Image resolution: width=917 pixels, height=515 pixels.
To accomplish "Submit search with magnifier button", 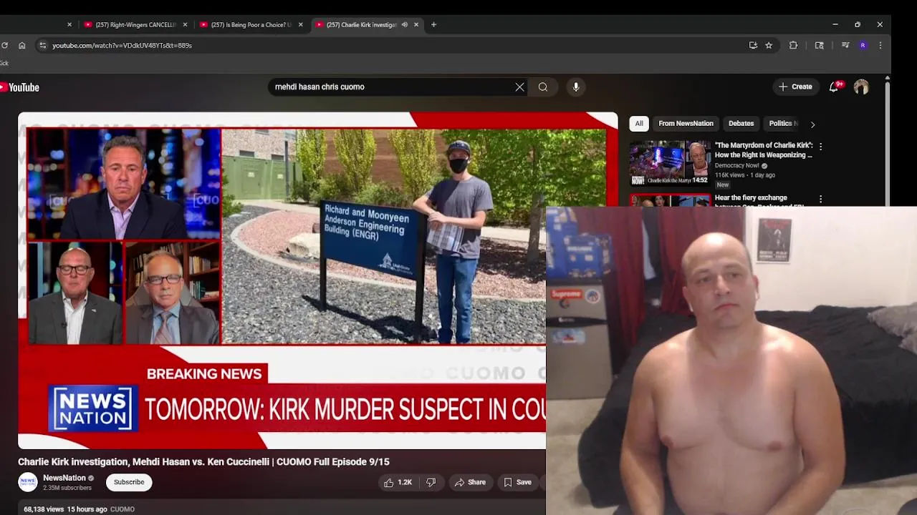I will tap(543, 87).
